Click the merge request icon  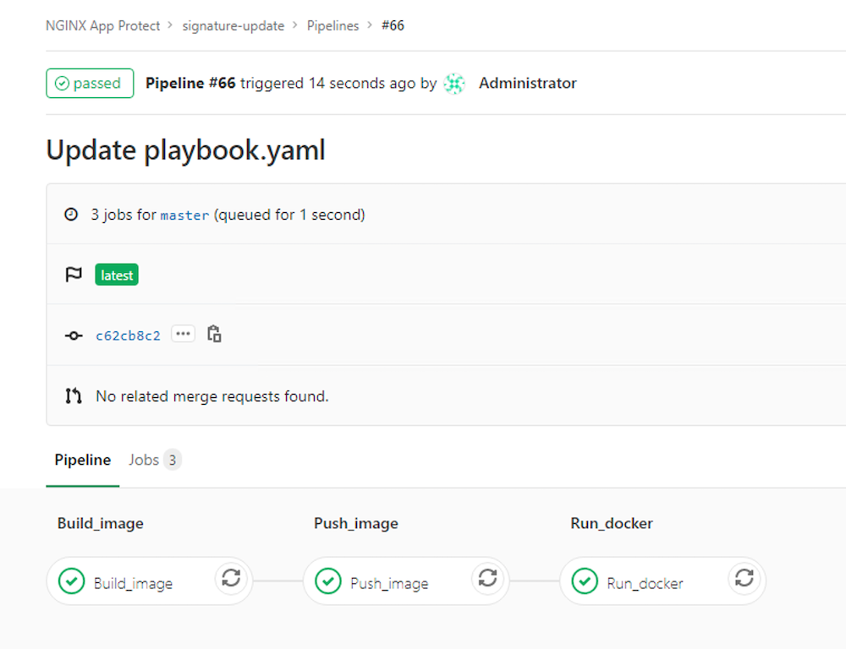(74, 396)
